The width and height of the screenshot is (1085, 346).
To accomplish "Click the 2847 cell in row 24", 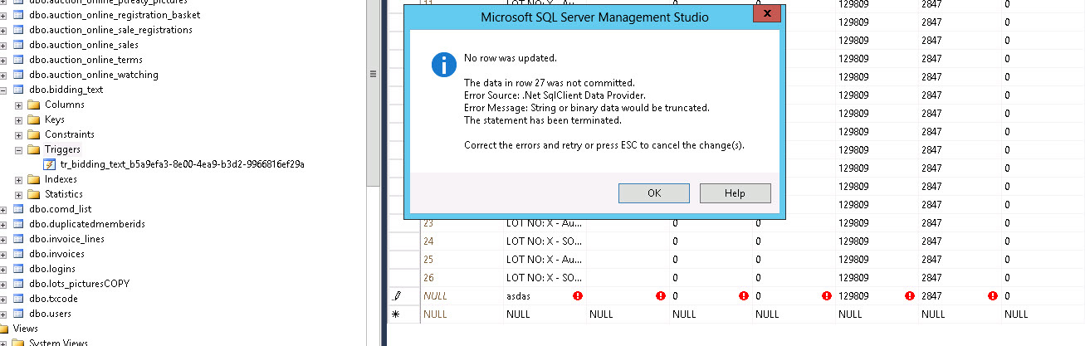I will coord(959,241).
